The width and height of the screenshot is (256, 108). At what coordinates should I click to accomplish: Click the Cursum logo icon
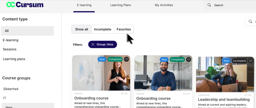pyautogui.click(x=11, y=5)
